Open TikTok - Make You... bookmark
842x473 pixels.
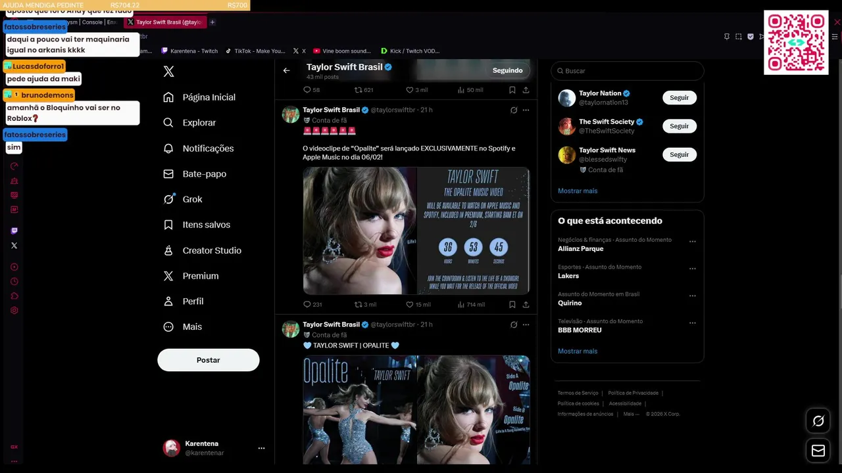(x=255, y=51)
